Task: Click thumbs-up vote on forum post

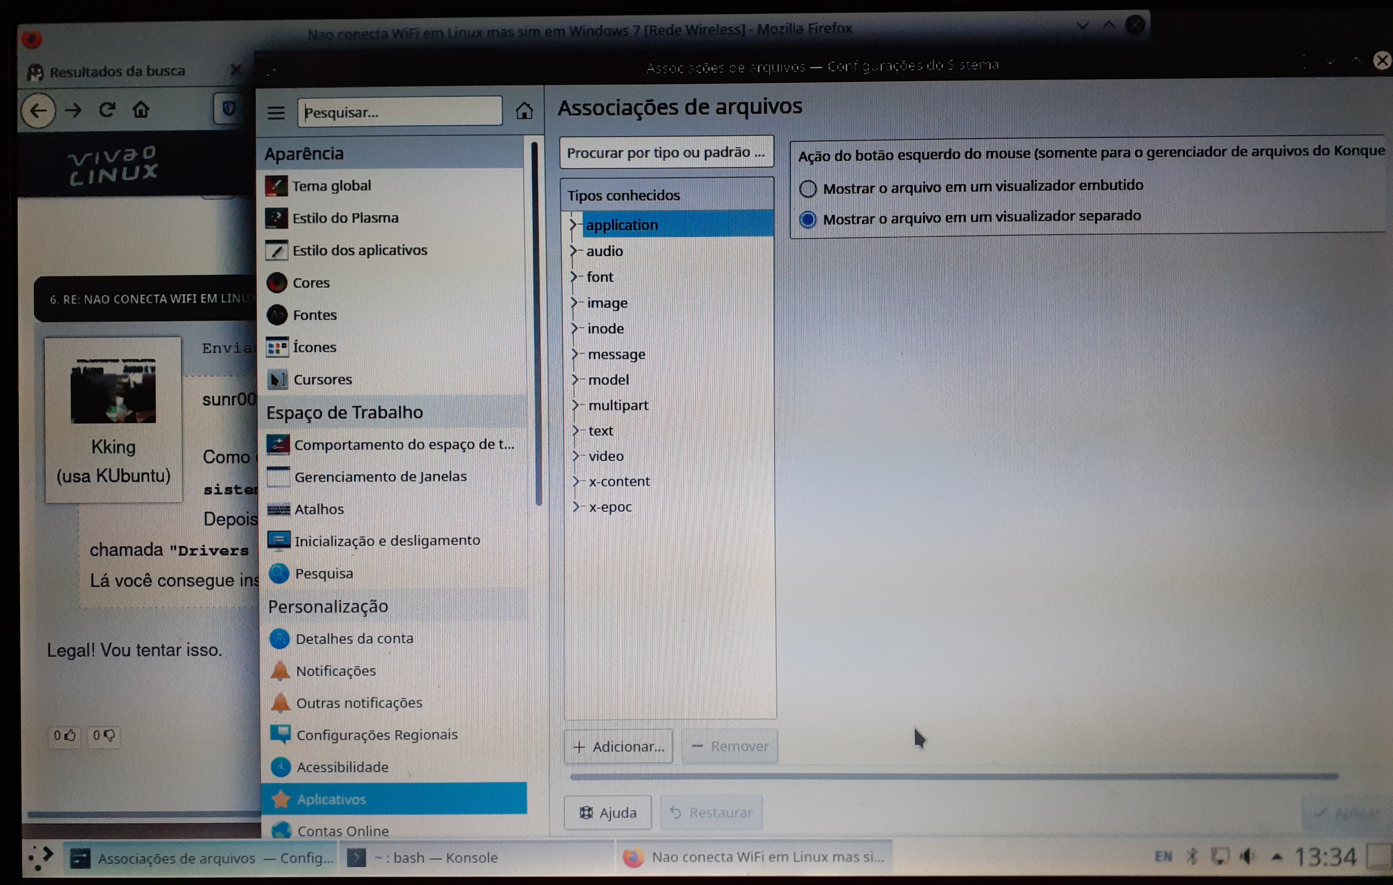Action: click(64, 735)
